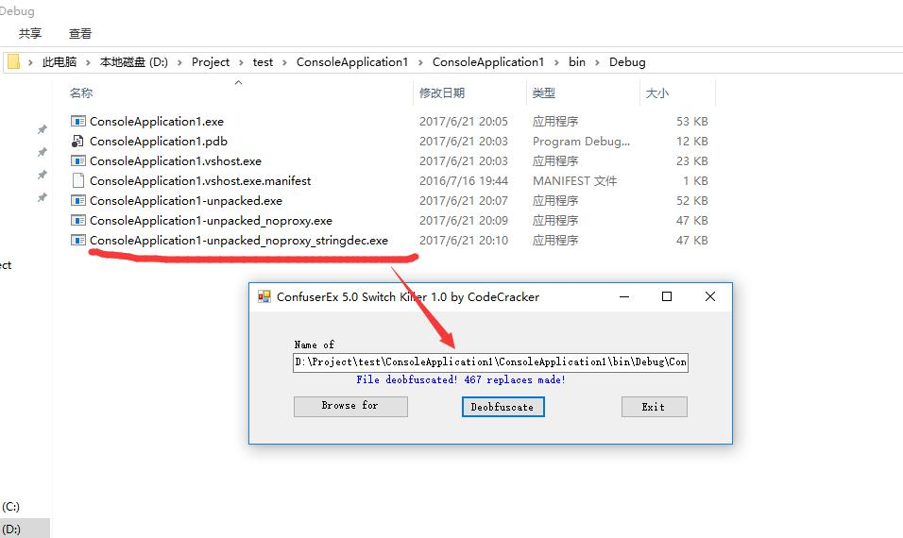
Task: Sort files by the 名称 column
Action: (x=81, y=92)
